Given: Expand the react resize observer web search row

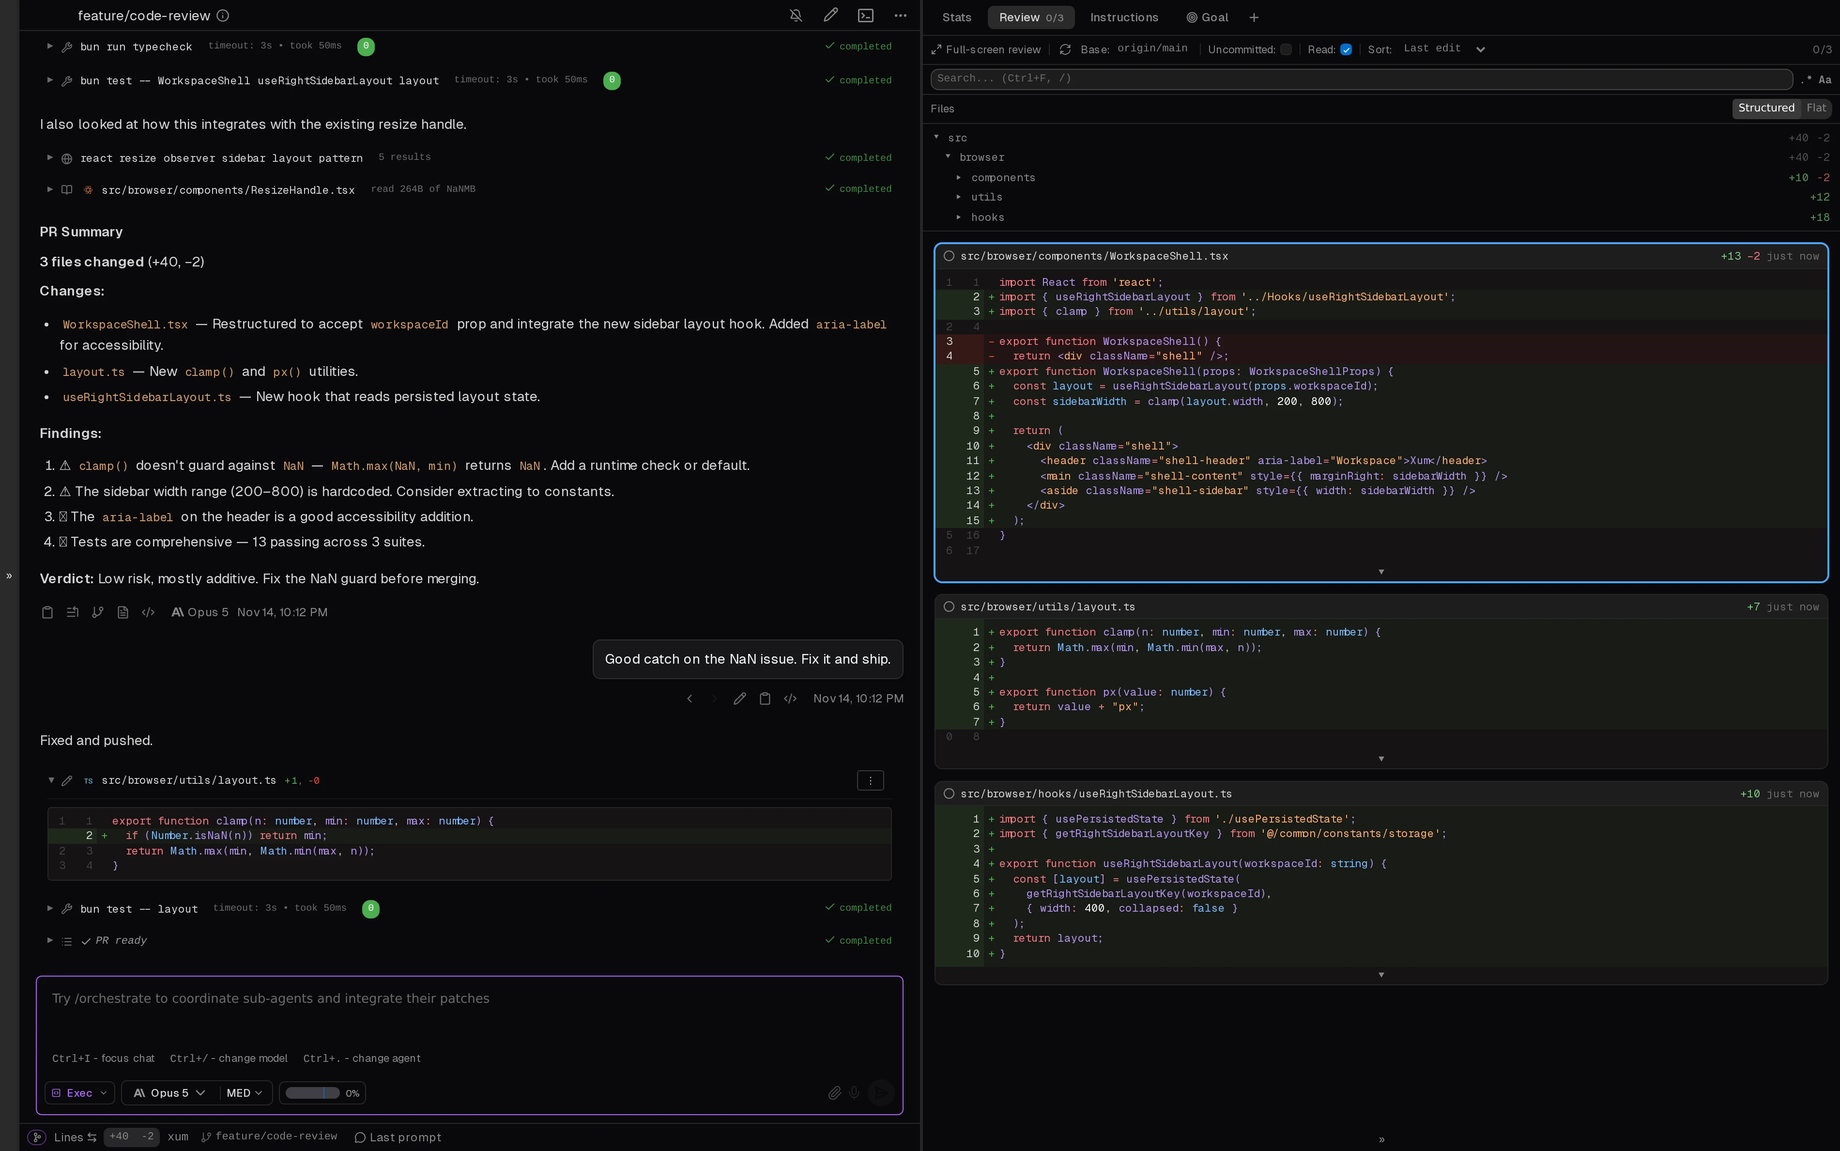Looking at the screenshot, I should 50,157.
